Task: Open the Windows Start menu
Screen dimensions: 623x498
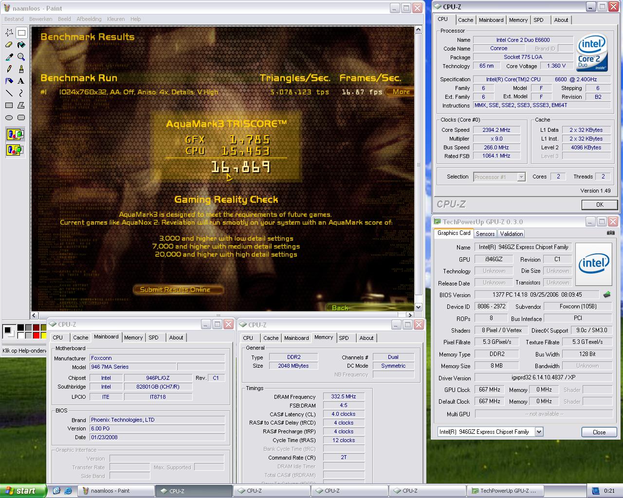Action: point(23,491)
